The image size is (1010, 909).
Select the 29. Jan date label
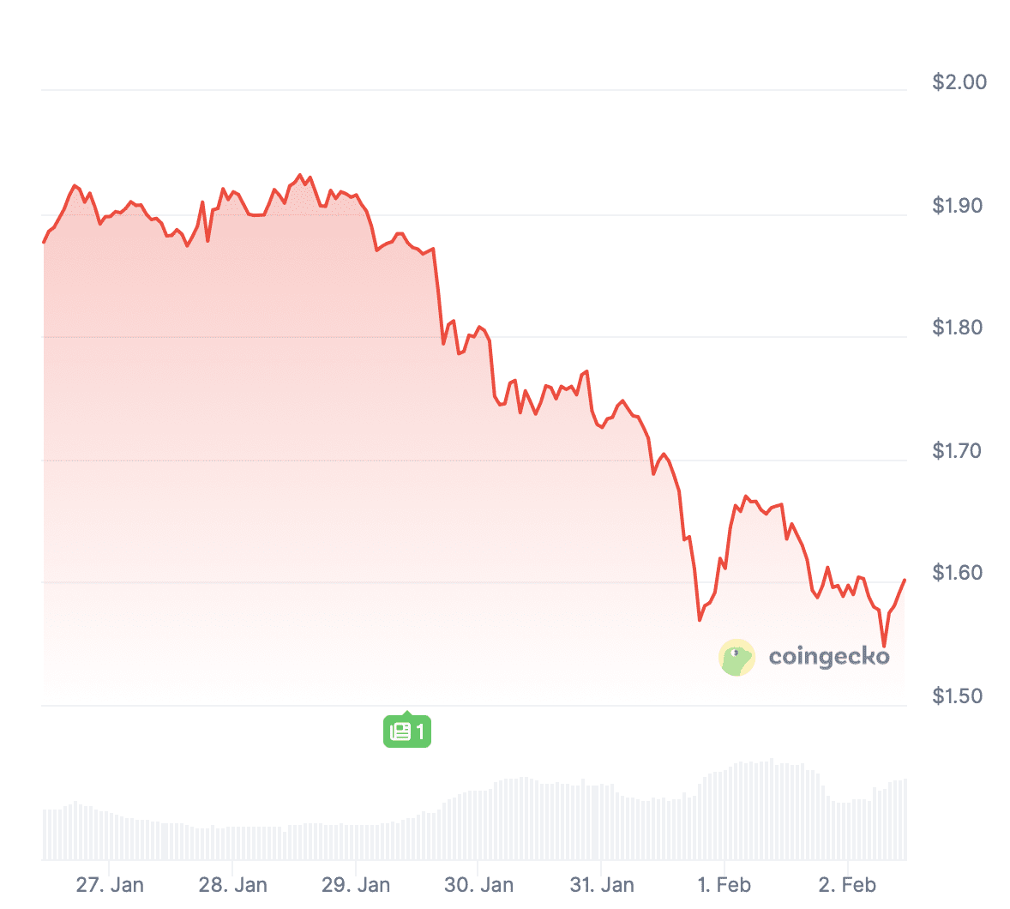(356, 885)
